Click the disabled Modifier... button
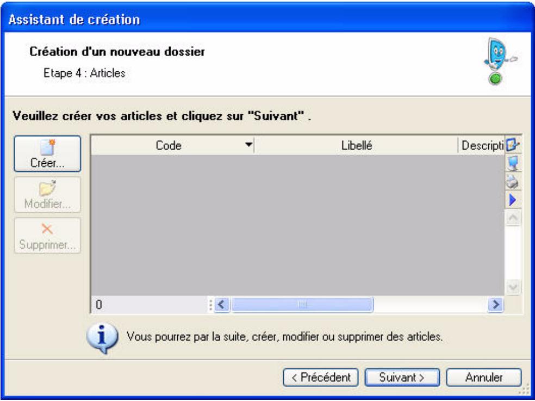Screen dimensions: 535x401 (x=47, y=195)
